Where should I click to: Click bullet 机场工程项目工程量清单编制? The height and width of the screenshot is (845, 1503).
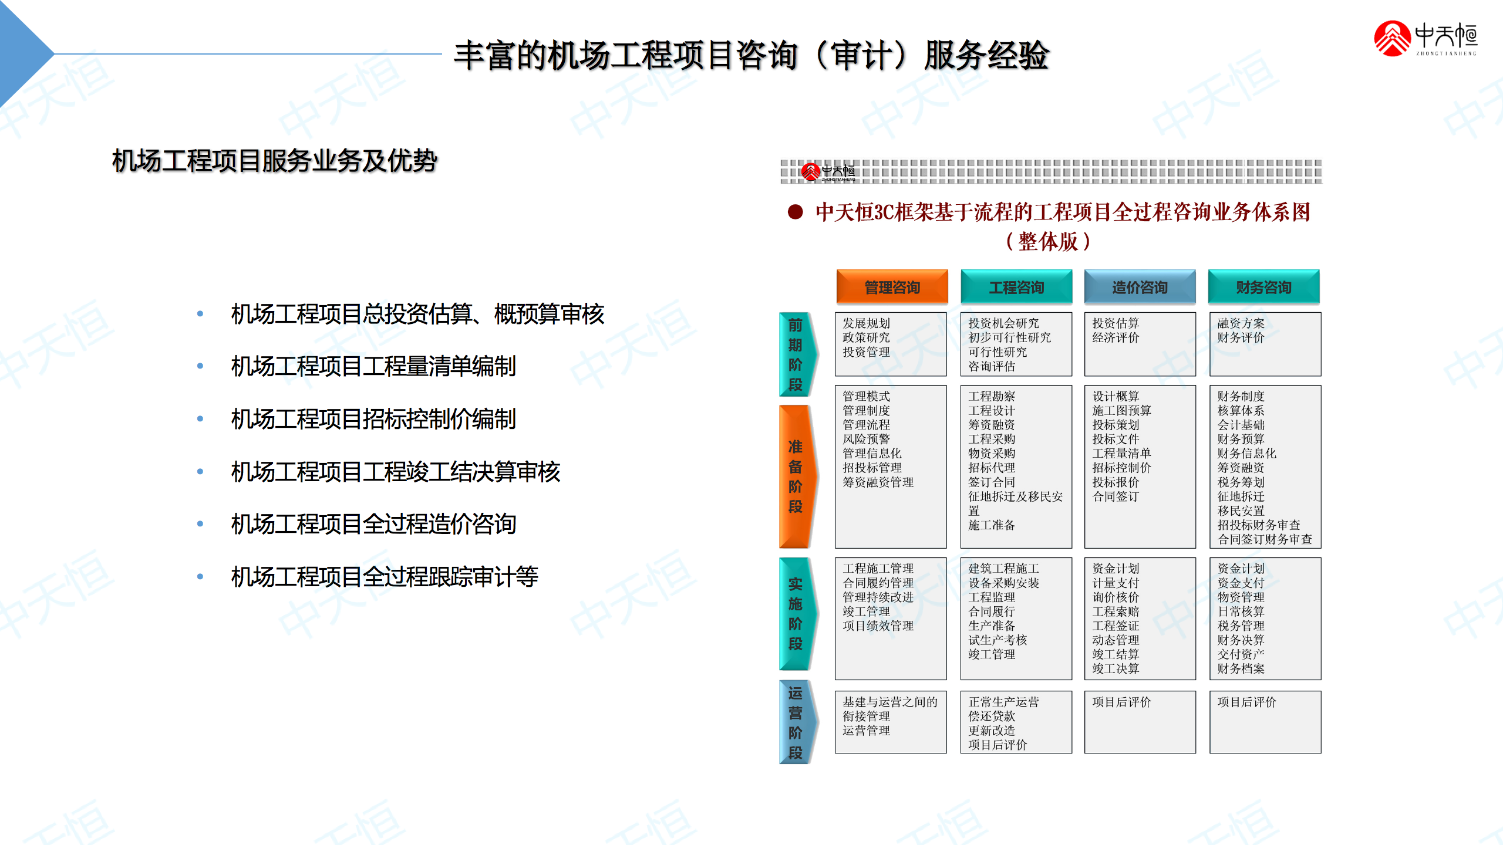click(373, 366)
